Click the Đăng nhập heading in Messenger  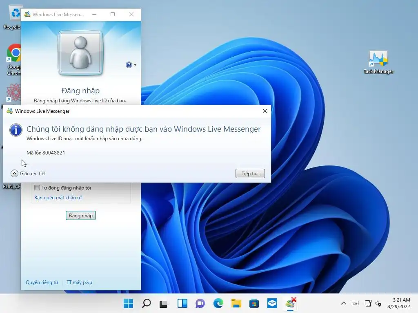coord(80,91)
